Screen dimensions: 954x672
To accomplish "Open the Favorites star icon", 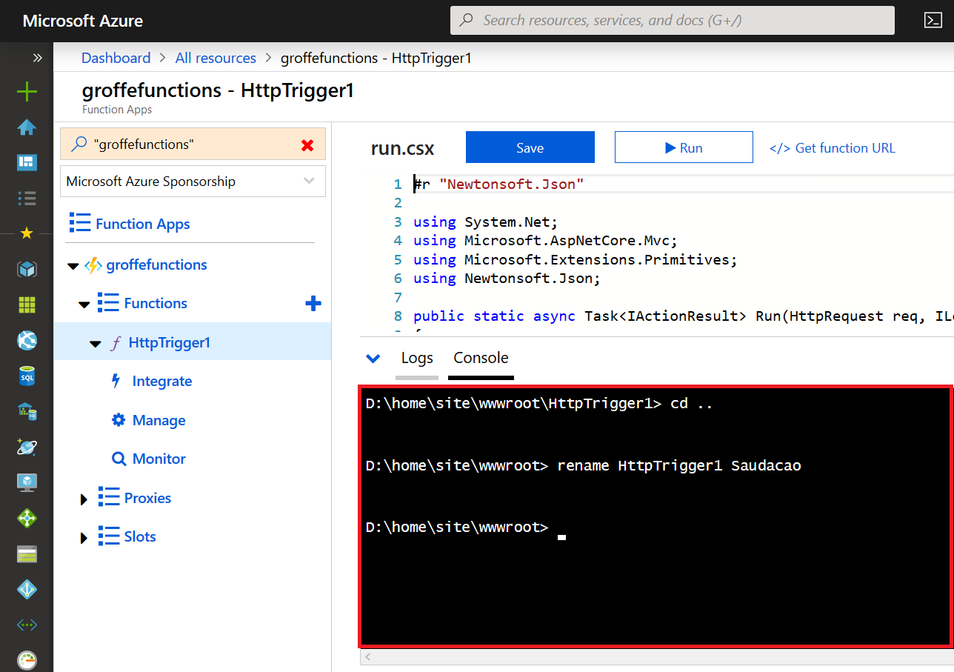I will (27, 233).
